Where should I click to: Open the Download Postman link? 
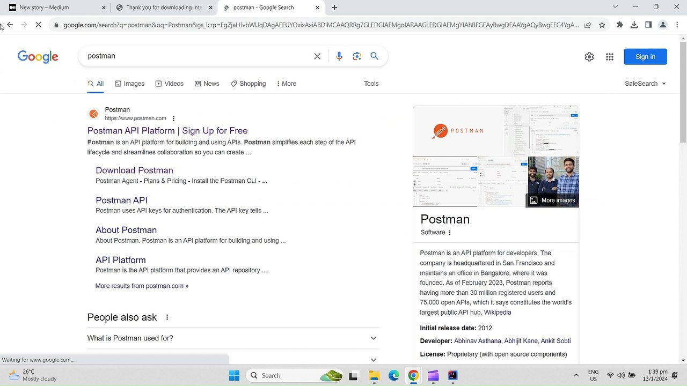pos(134,170)
